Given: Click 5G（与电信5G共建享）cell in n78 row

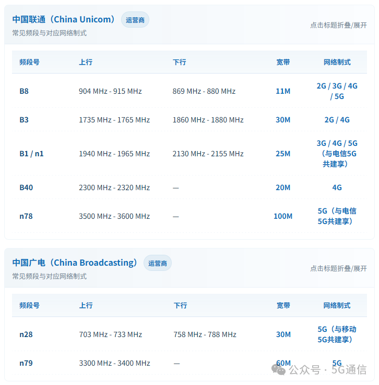Looking at the screenshot, I should (337, 216).
